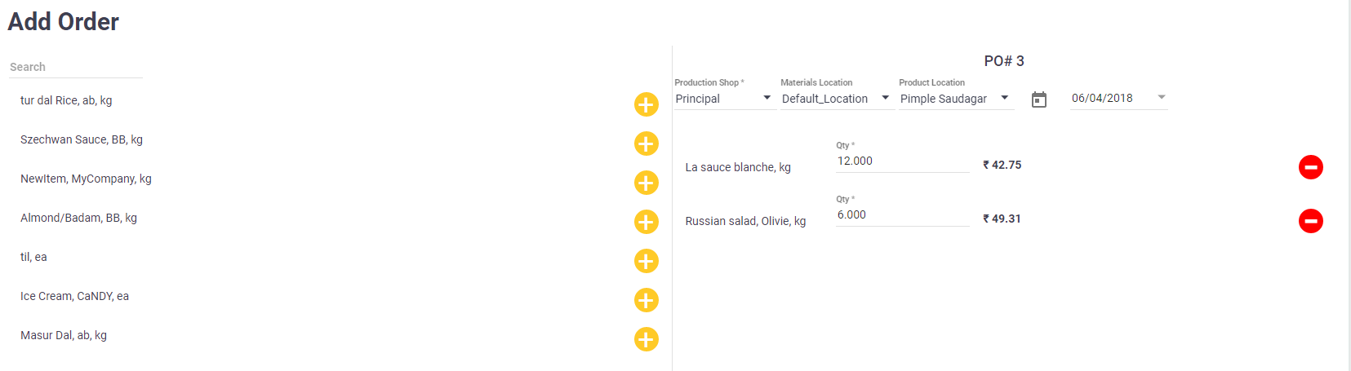Open Product Location Pimple Saudagar dropdown
Viewport: 1351px width, 371px height.
point(956,99)
